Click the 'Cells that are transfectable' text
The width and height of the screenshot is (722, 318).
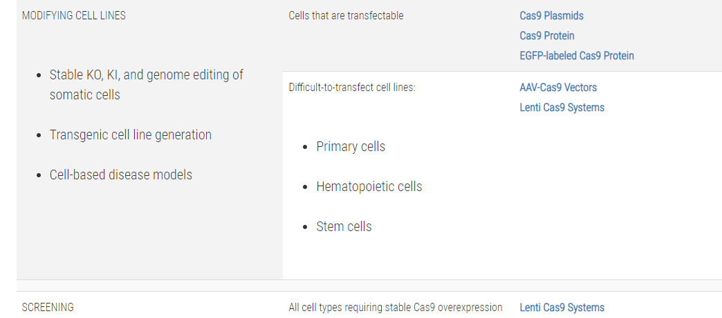(x=346, y=16)
